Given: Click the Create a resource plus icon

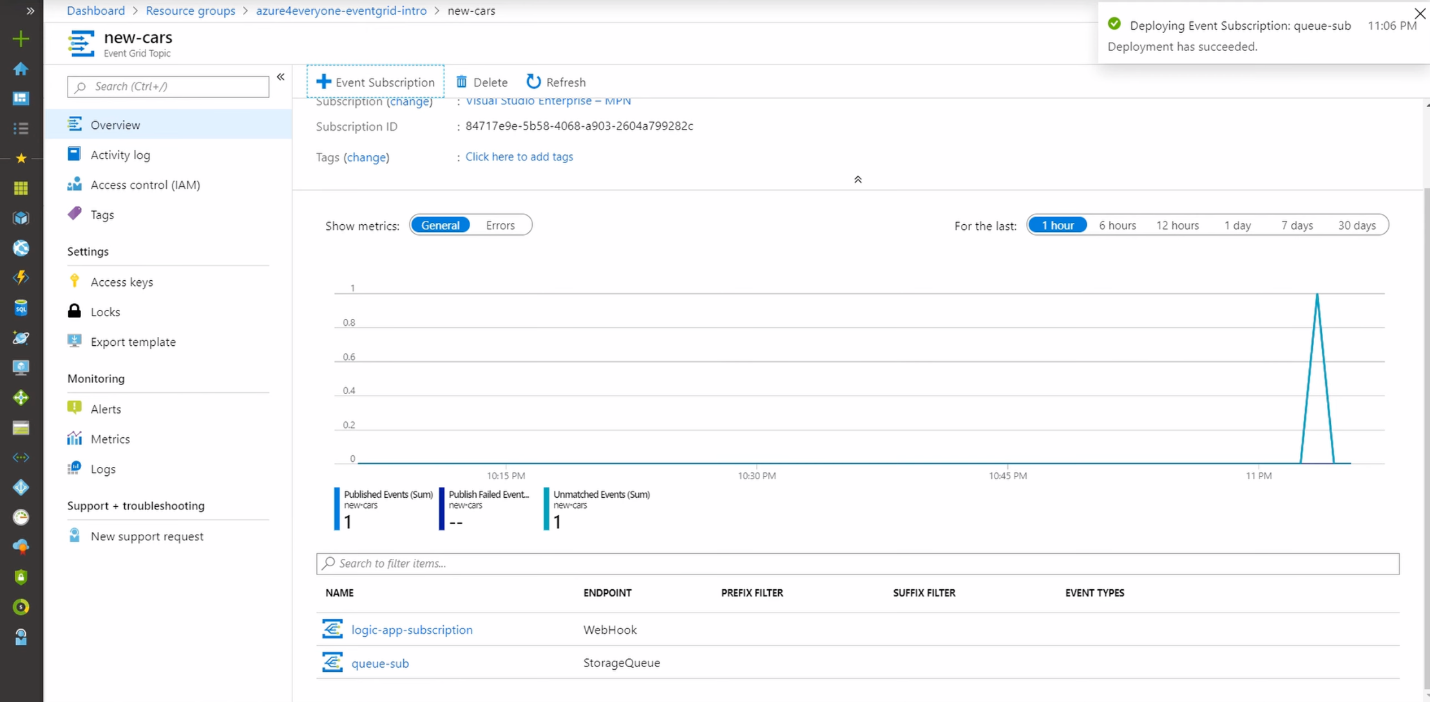Looking at the screenshot, I should tap(21, 39).
